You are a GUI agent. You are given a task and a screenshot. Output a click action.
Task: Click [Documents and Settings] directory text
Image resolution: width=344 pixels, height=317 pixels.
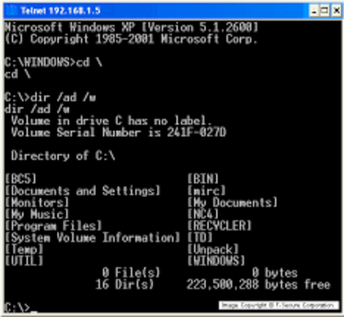point(83,191)
